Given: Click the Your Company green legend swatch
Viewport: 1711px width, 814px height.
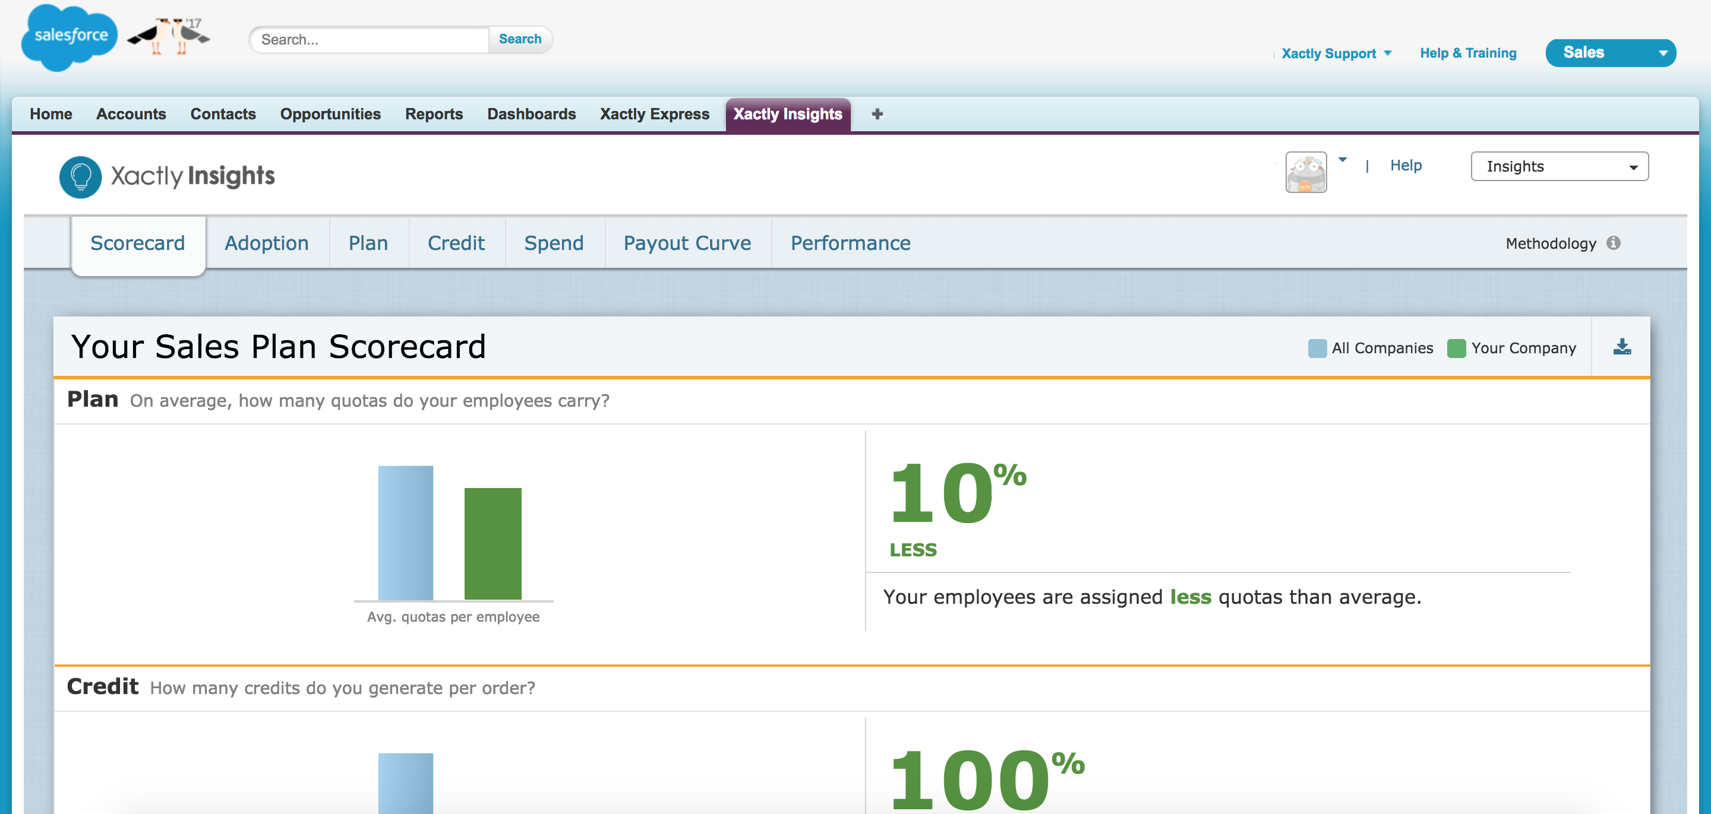Looking at the screenshot, I should click(1457, 349).
